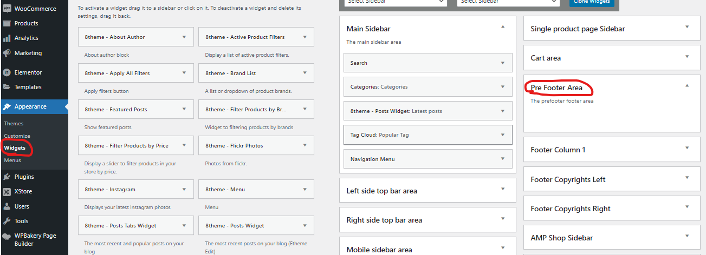Image resolution: width=706 pixels, height=255 pixels.
Task: Open the Customize submenu link
Action: (x=17, y=136)
